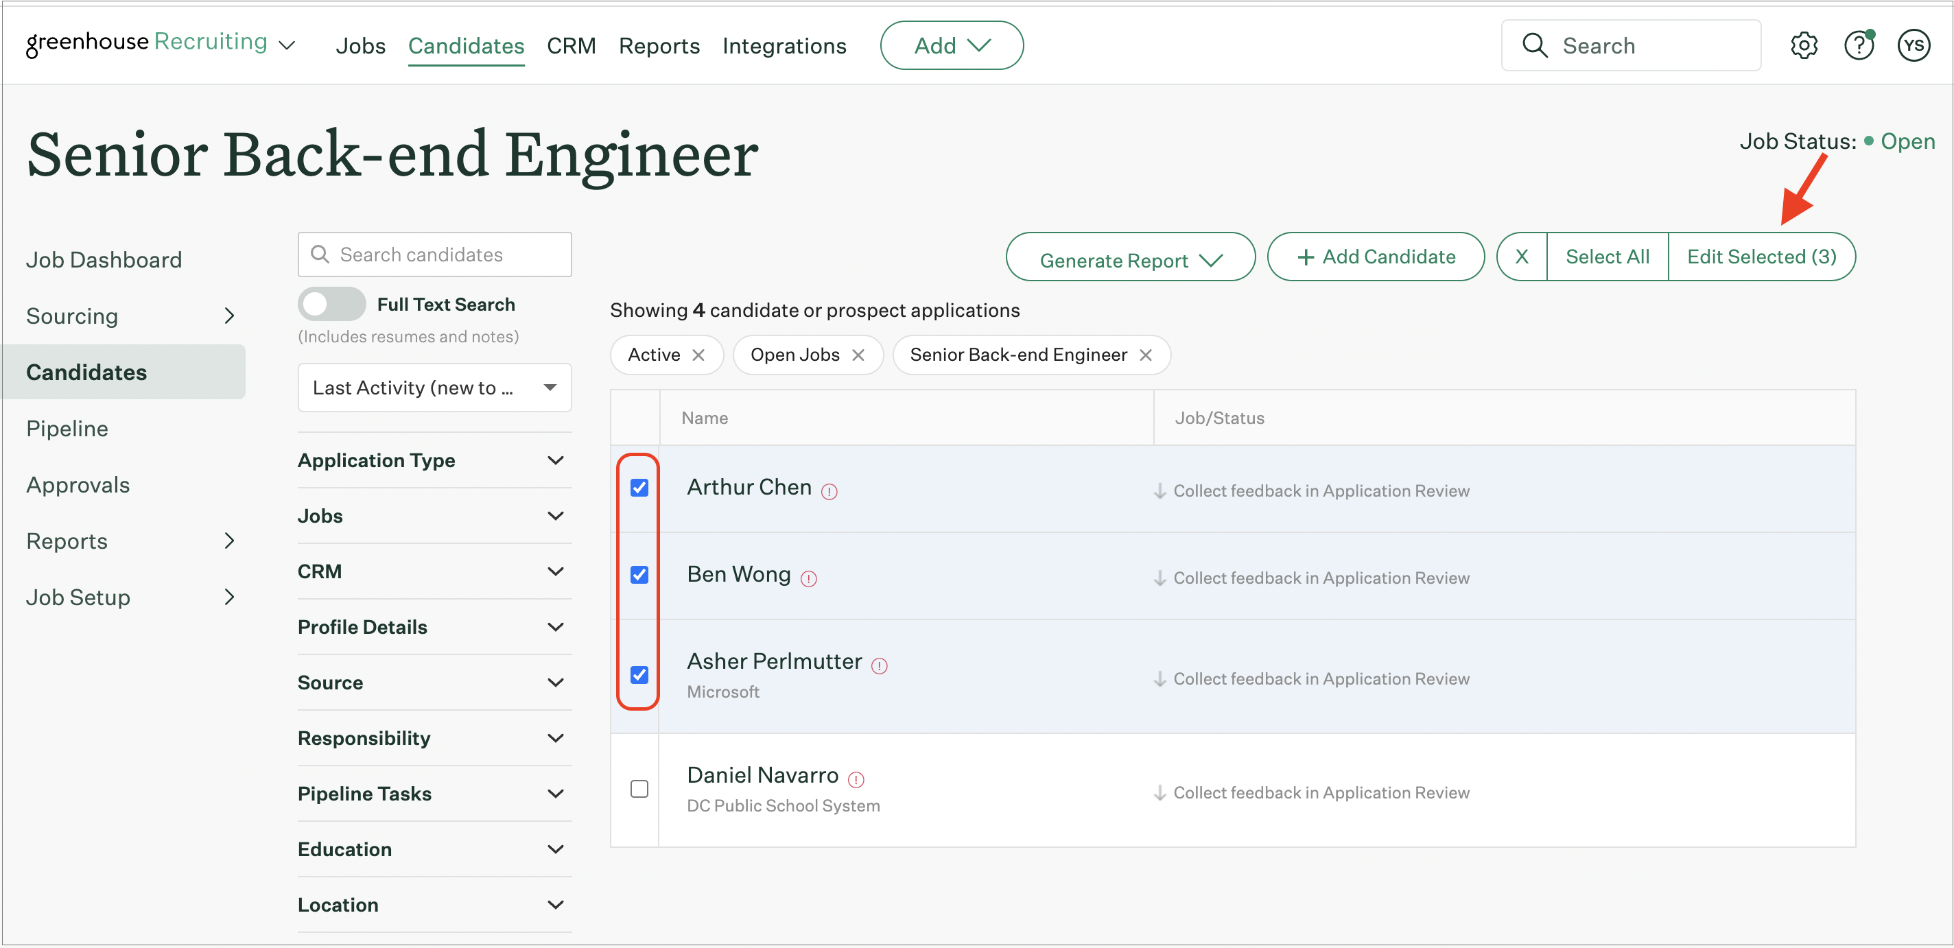Image resolution: width=1954 pixels, height=948 pixels.
Task: Select Candidates in the sidebar
Action: [123, 372]
